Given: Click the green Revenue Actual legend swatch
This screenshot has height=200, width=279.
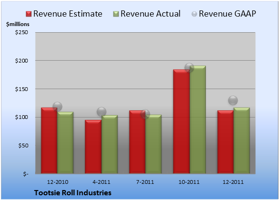Looking at the screenshot, I should click(116, 14).
